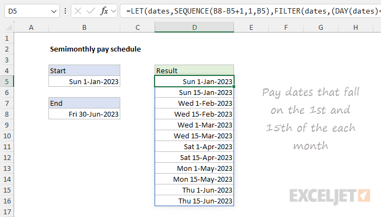Select cell 'Wed 15-Feb-2023'
The width and height of the screenshot is (381, 217).
[194, 114]
